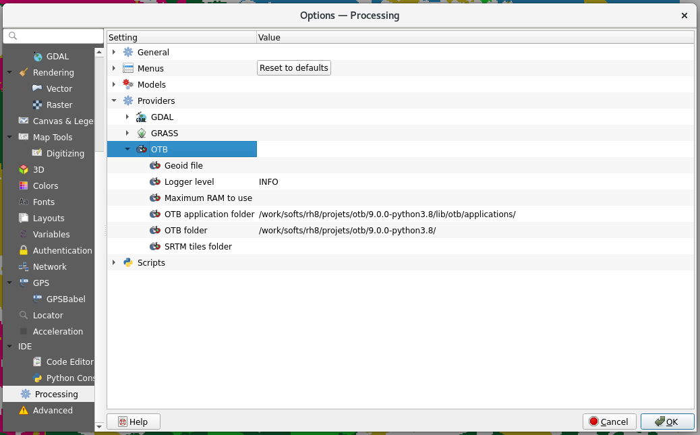The width and height of the screenshot is (700, 435).
Task: Click the 3D cube icon in sidebar
Action: click(24, 169)
